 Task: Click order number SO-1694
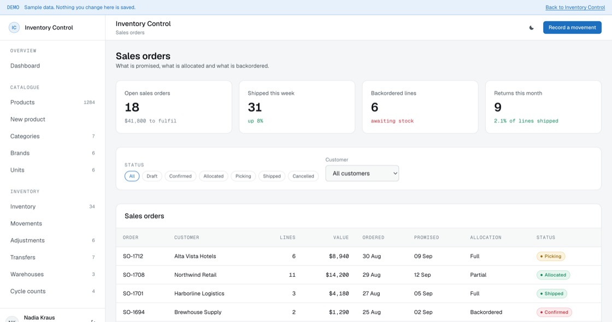pyautogui.click(x=133, y=312)
